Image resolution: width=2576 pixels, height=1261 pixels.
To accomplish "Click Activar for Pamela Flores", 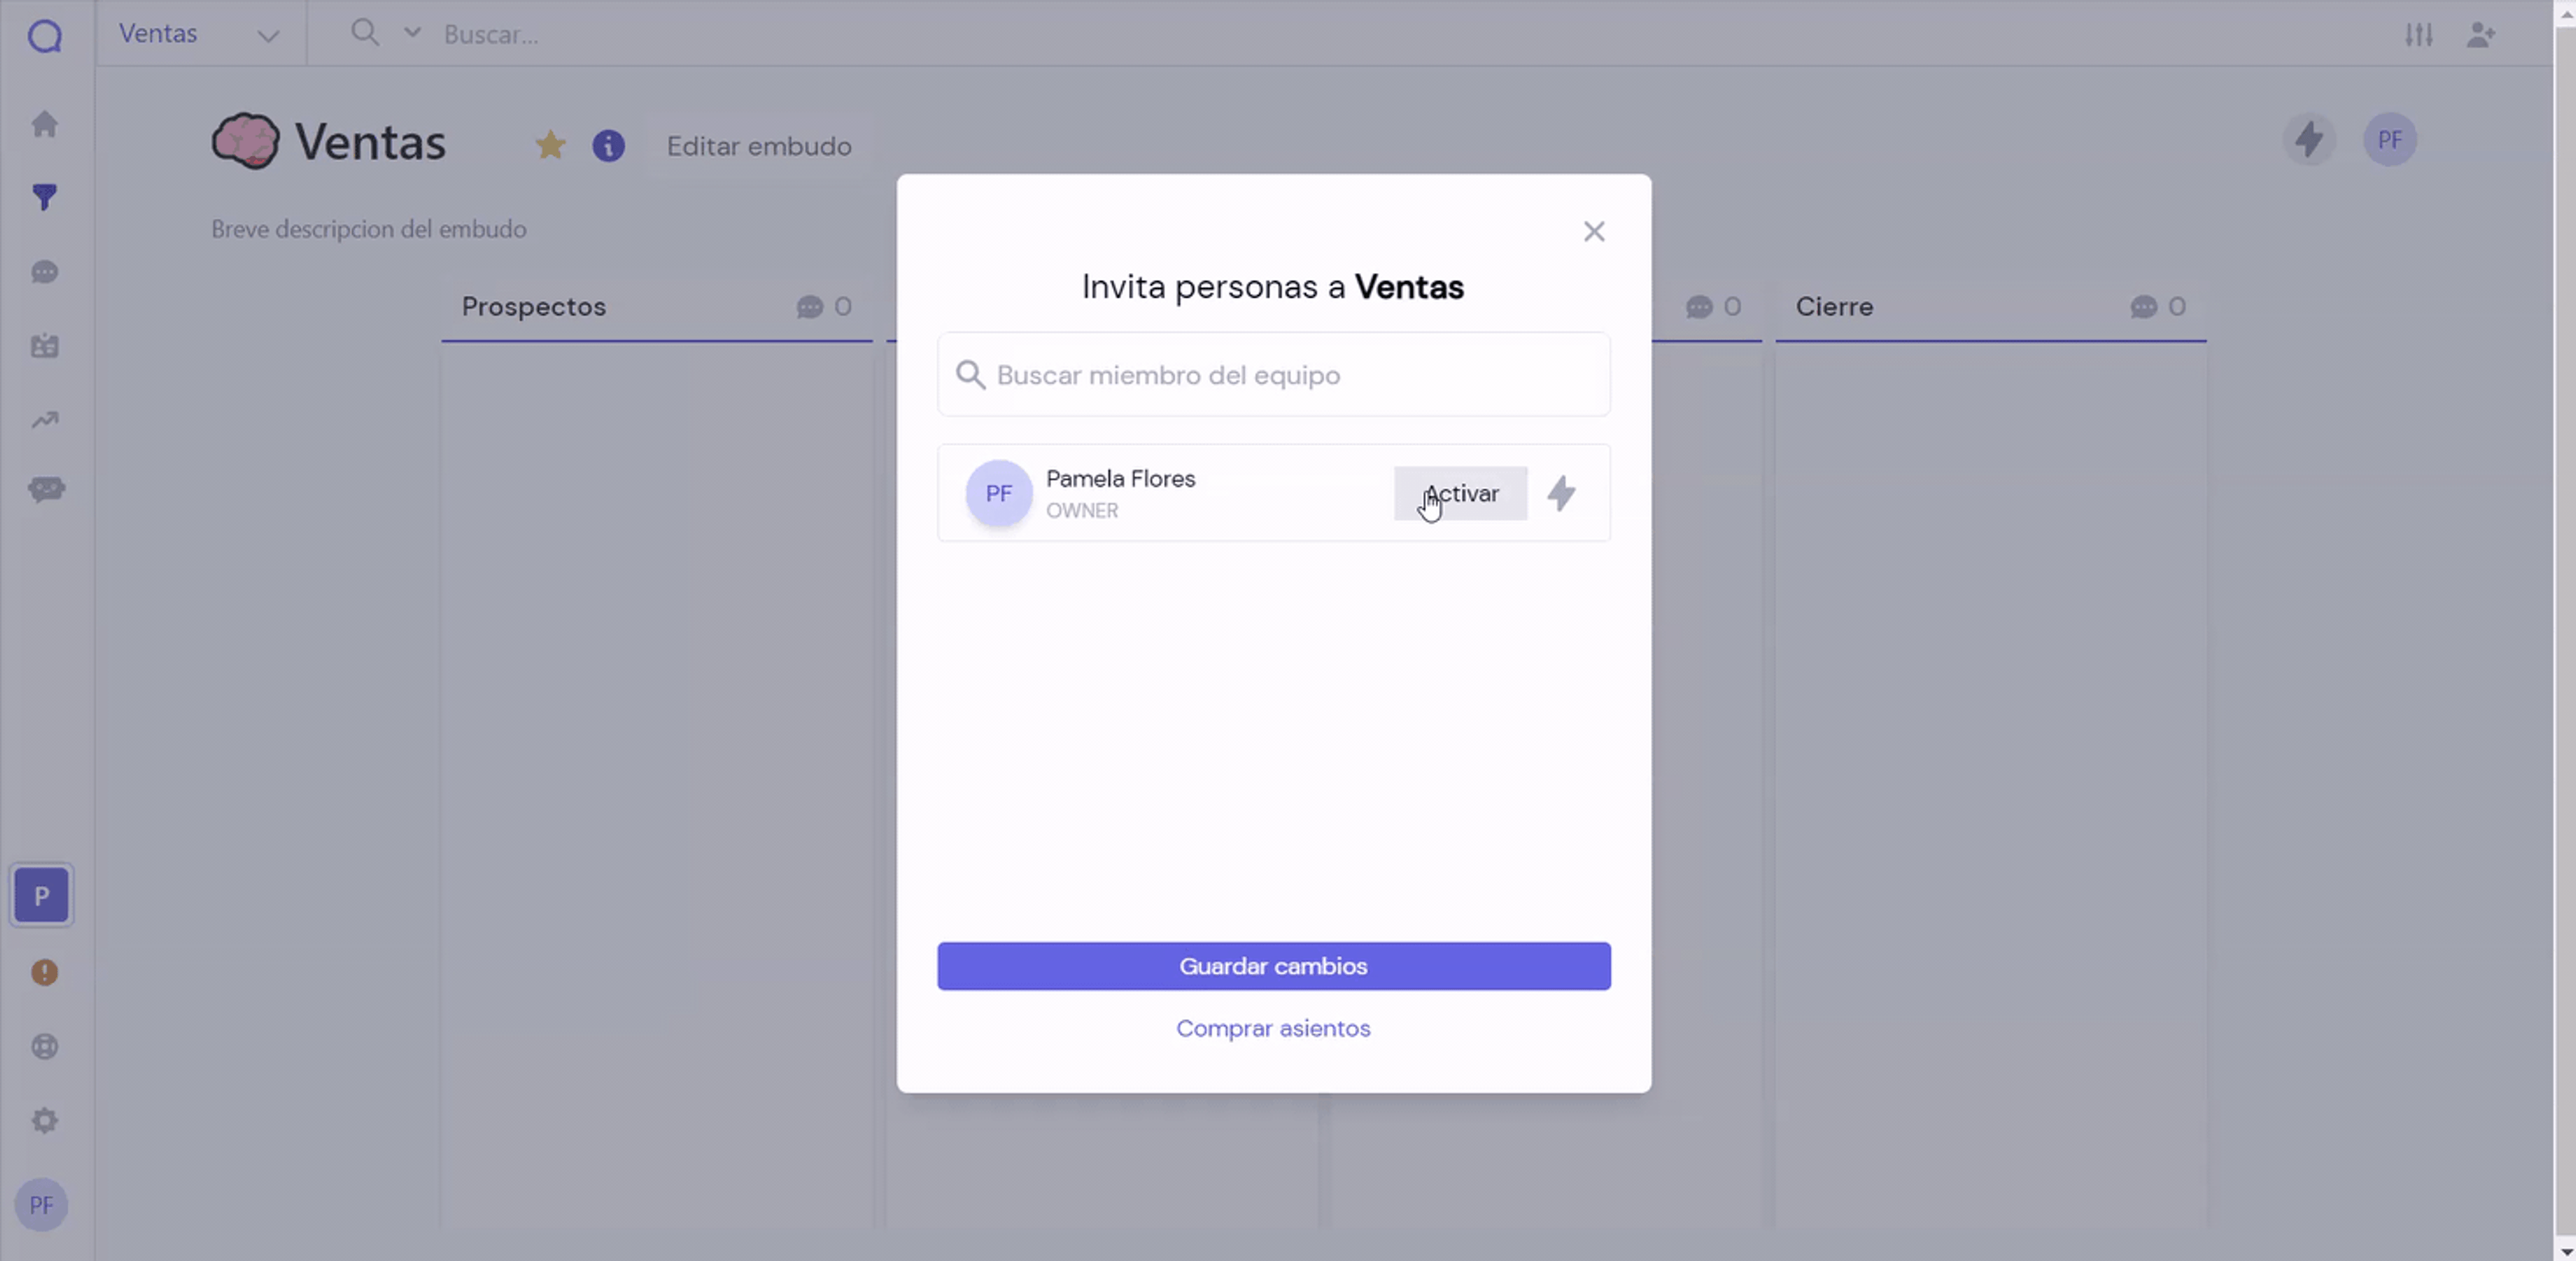I will [1460, 493].
